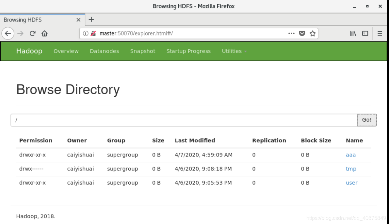Image resolution: width=389 pixels, height=224 pixels.
Task: Open a new tab with plus button
Action: tap(91, 20)
